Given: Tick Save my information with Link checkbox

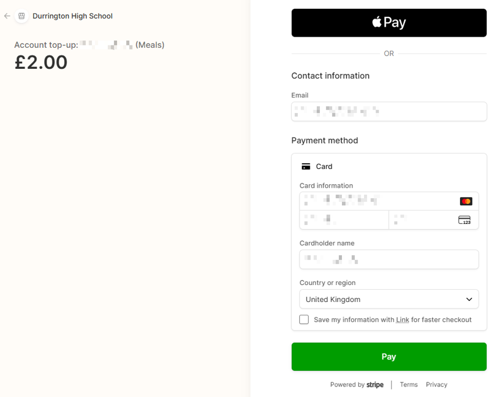Looking at the screenshot, I should coord(304,319).
